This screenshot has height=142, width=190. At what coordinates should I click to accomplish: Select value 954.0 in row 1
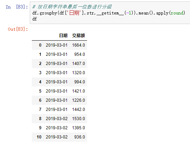[80, 54]
